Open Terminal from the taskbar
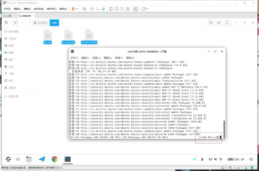This screenshot has height=171, width=259. [68, 159]
